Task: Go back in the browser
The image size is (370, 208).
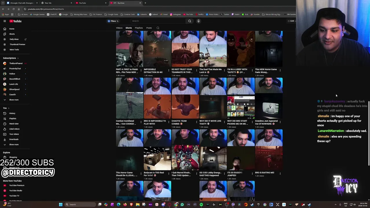Action: click(3, 9)
